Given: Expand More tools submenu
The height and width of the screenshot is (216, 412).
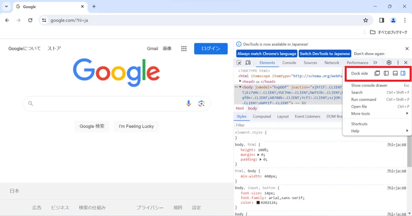Looking at the screenshot, I should pyautogui.click(x=377, y=114).
